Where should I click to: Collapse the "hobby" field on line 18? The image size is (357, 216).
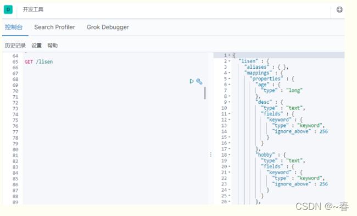(230, 154)
